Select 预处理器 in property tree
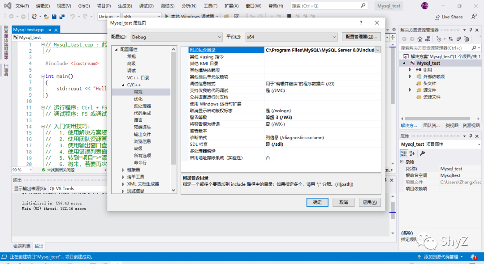The width and height of the screenshot is (484, 264). (x=143, y=106)
